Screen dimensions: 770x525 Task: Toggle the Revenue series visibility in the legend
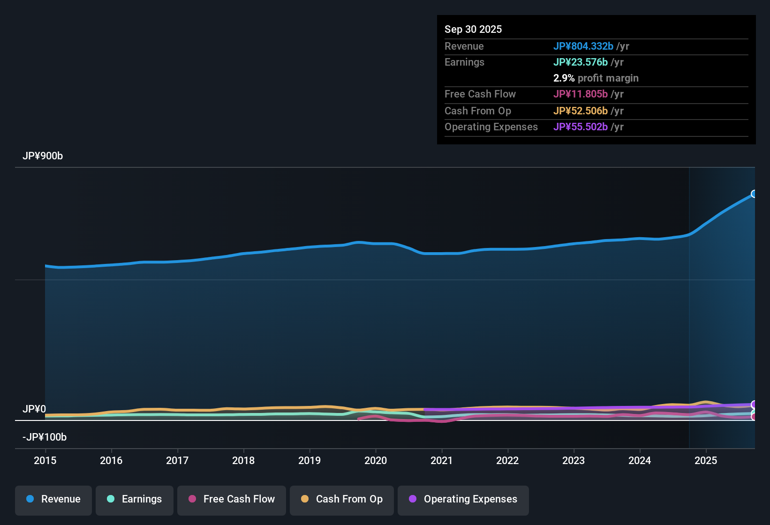tap(53, 499)
